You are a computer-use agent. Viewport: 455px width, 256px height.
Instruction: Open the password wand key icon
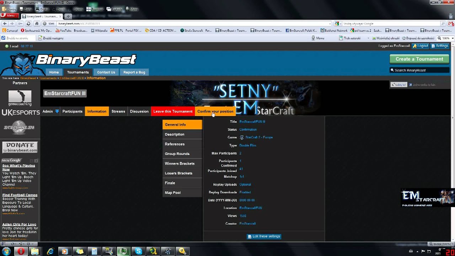click(x=20, y=24)
